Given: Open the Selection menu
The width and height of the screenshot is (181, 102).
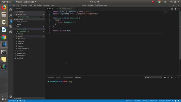Looking at the screenshot, I should (24, 5).
